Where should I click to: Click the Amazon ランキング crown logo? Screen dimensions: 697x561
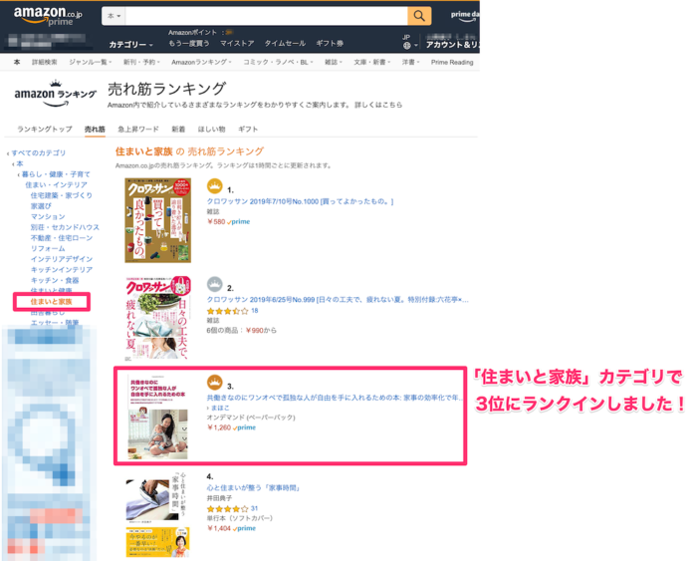[x=55, y=94]
